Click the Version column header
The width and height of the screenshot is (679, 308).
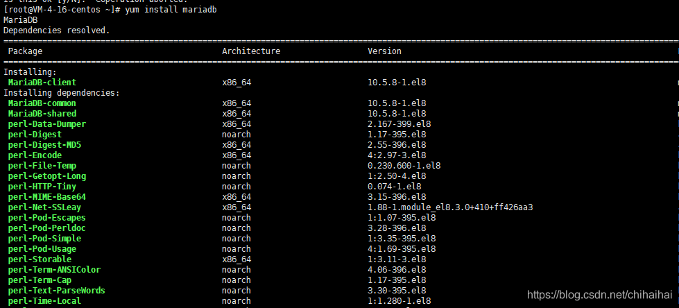pyautogui.click(x=384, y=51)
